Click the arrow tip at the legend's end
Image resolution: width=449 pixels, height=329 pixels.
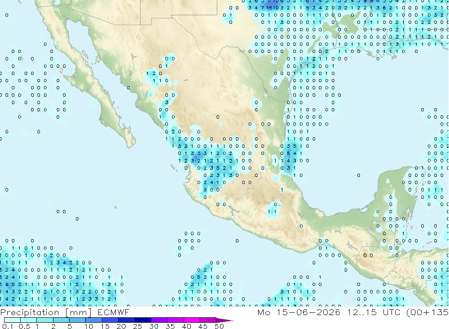pos(225,320)
